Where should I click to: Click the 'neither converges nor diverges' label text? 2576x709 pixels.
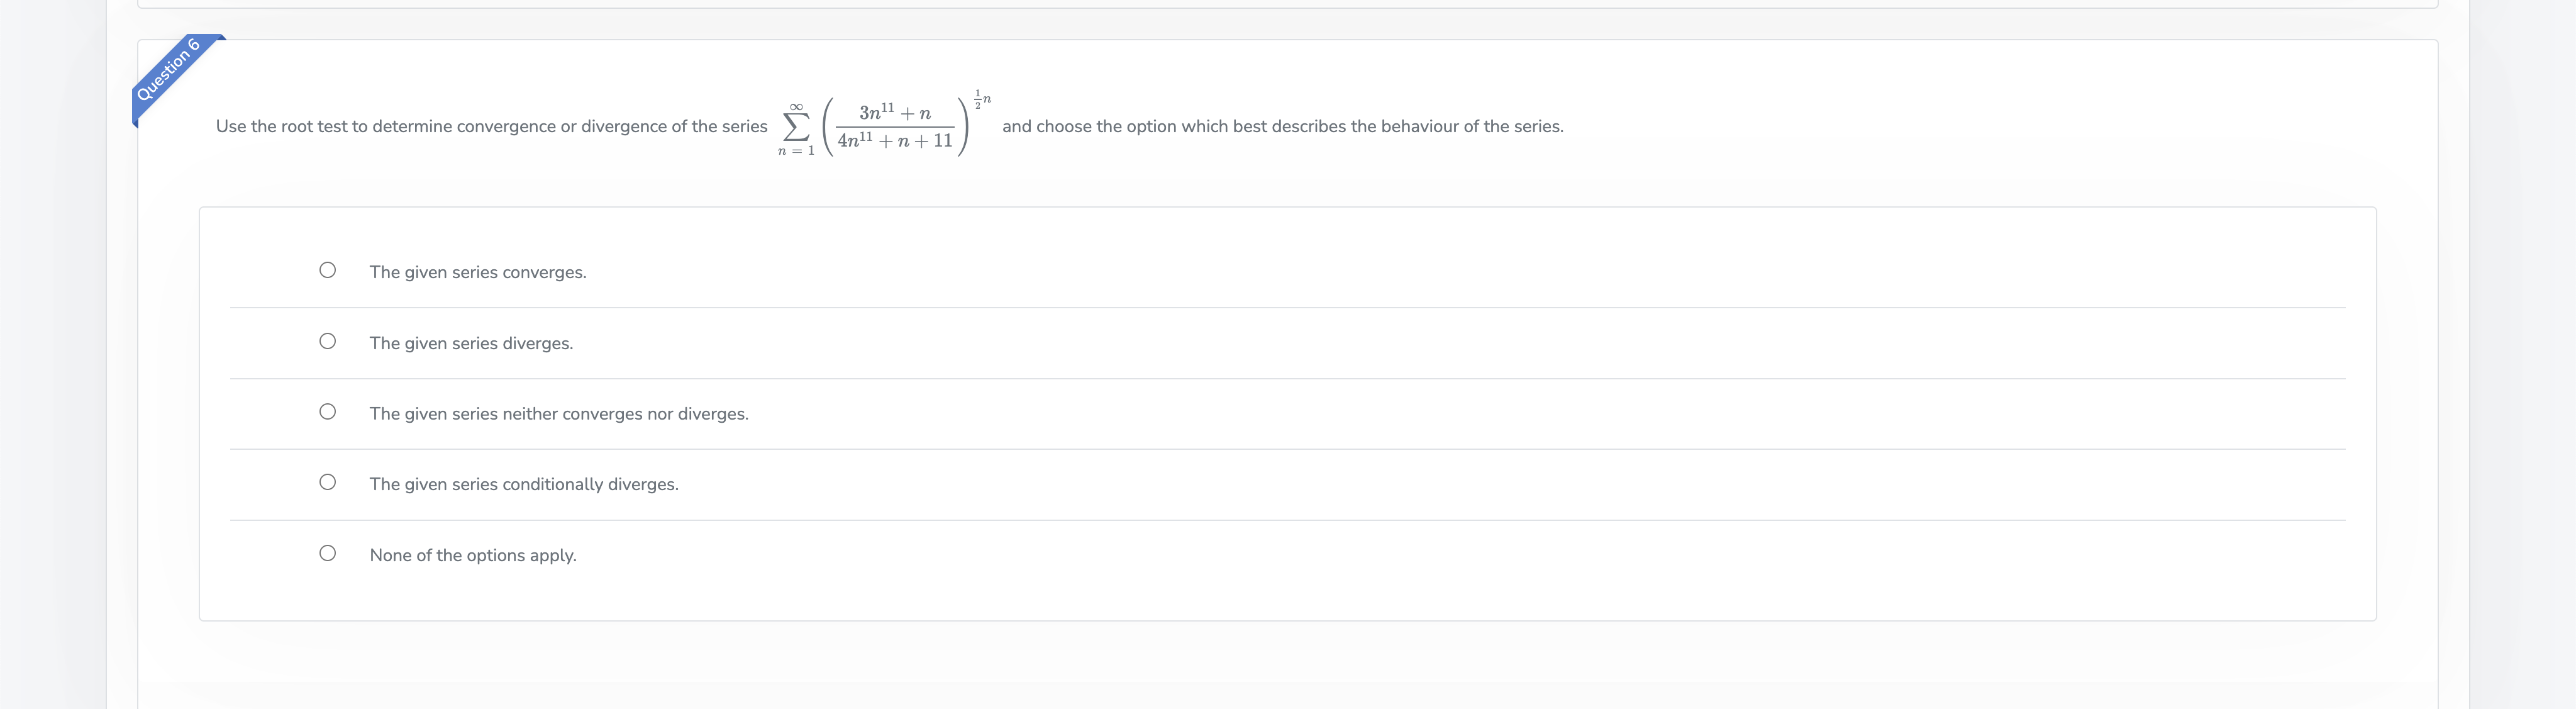pyautogui.click(x=558, y=412)
